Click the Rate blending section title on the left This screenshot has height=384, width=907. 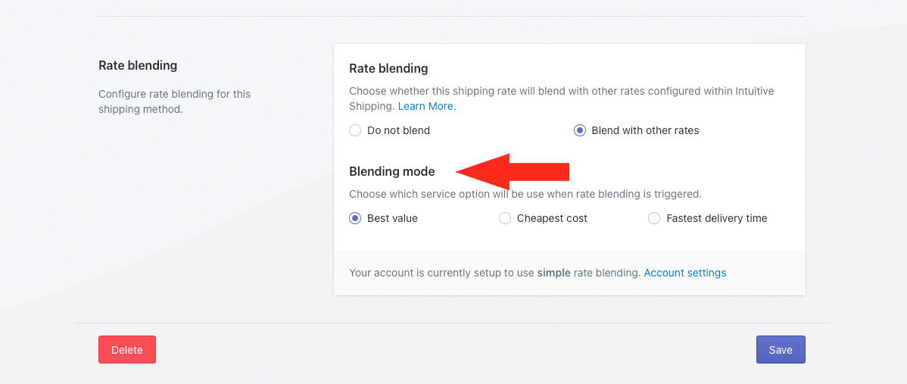click(x=138, y=66)
